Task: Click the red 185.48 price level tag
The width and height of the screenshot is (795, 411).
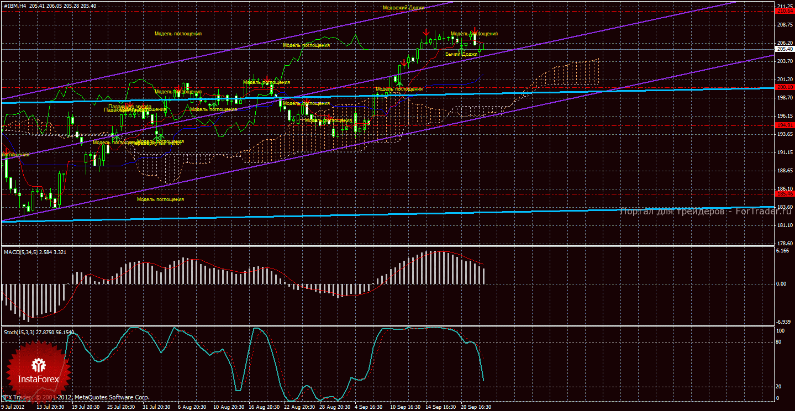Action: (783, 193)
